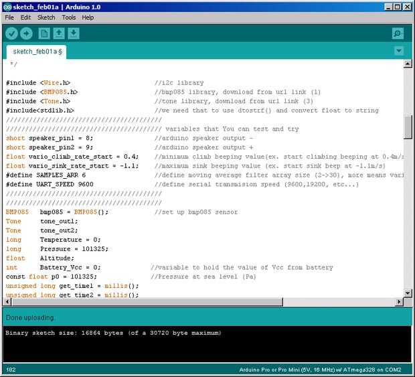415x377 pixels.
Task: Click the line '#include<stdlib.h>'
Action: pyautogui.click(x=40, y=110)
